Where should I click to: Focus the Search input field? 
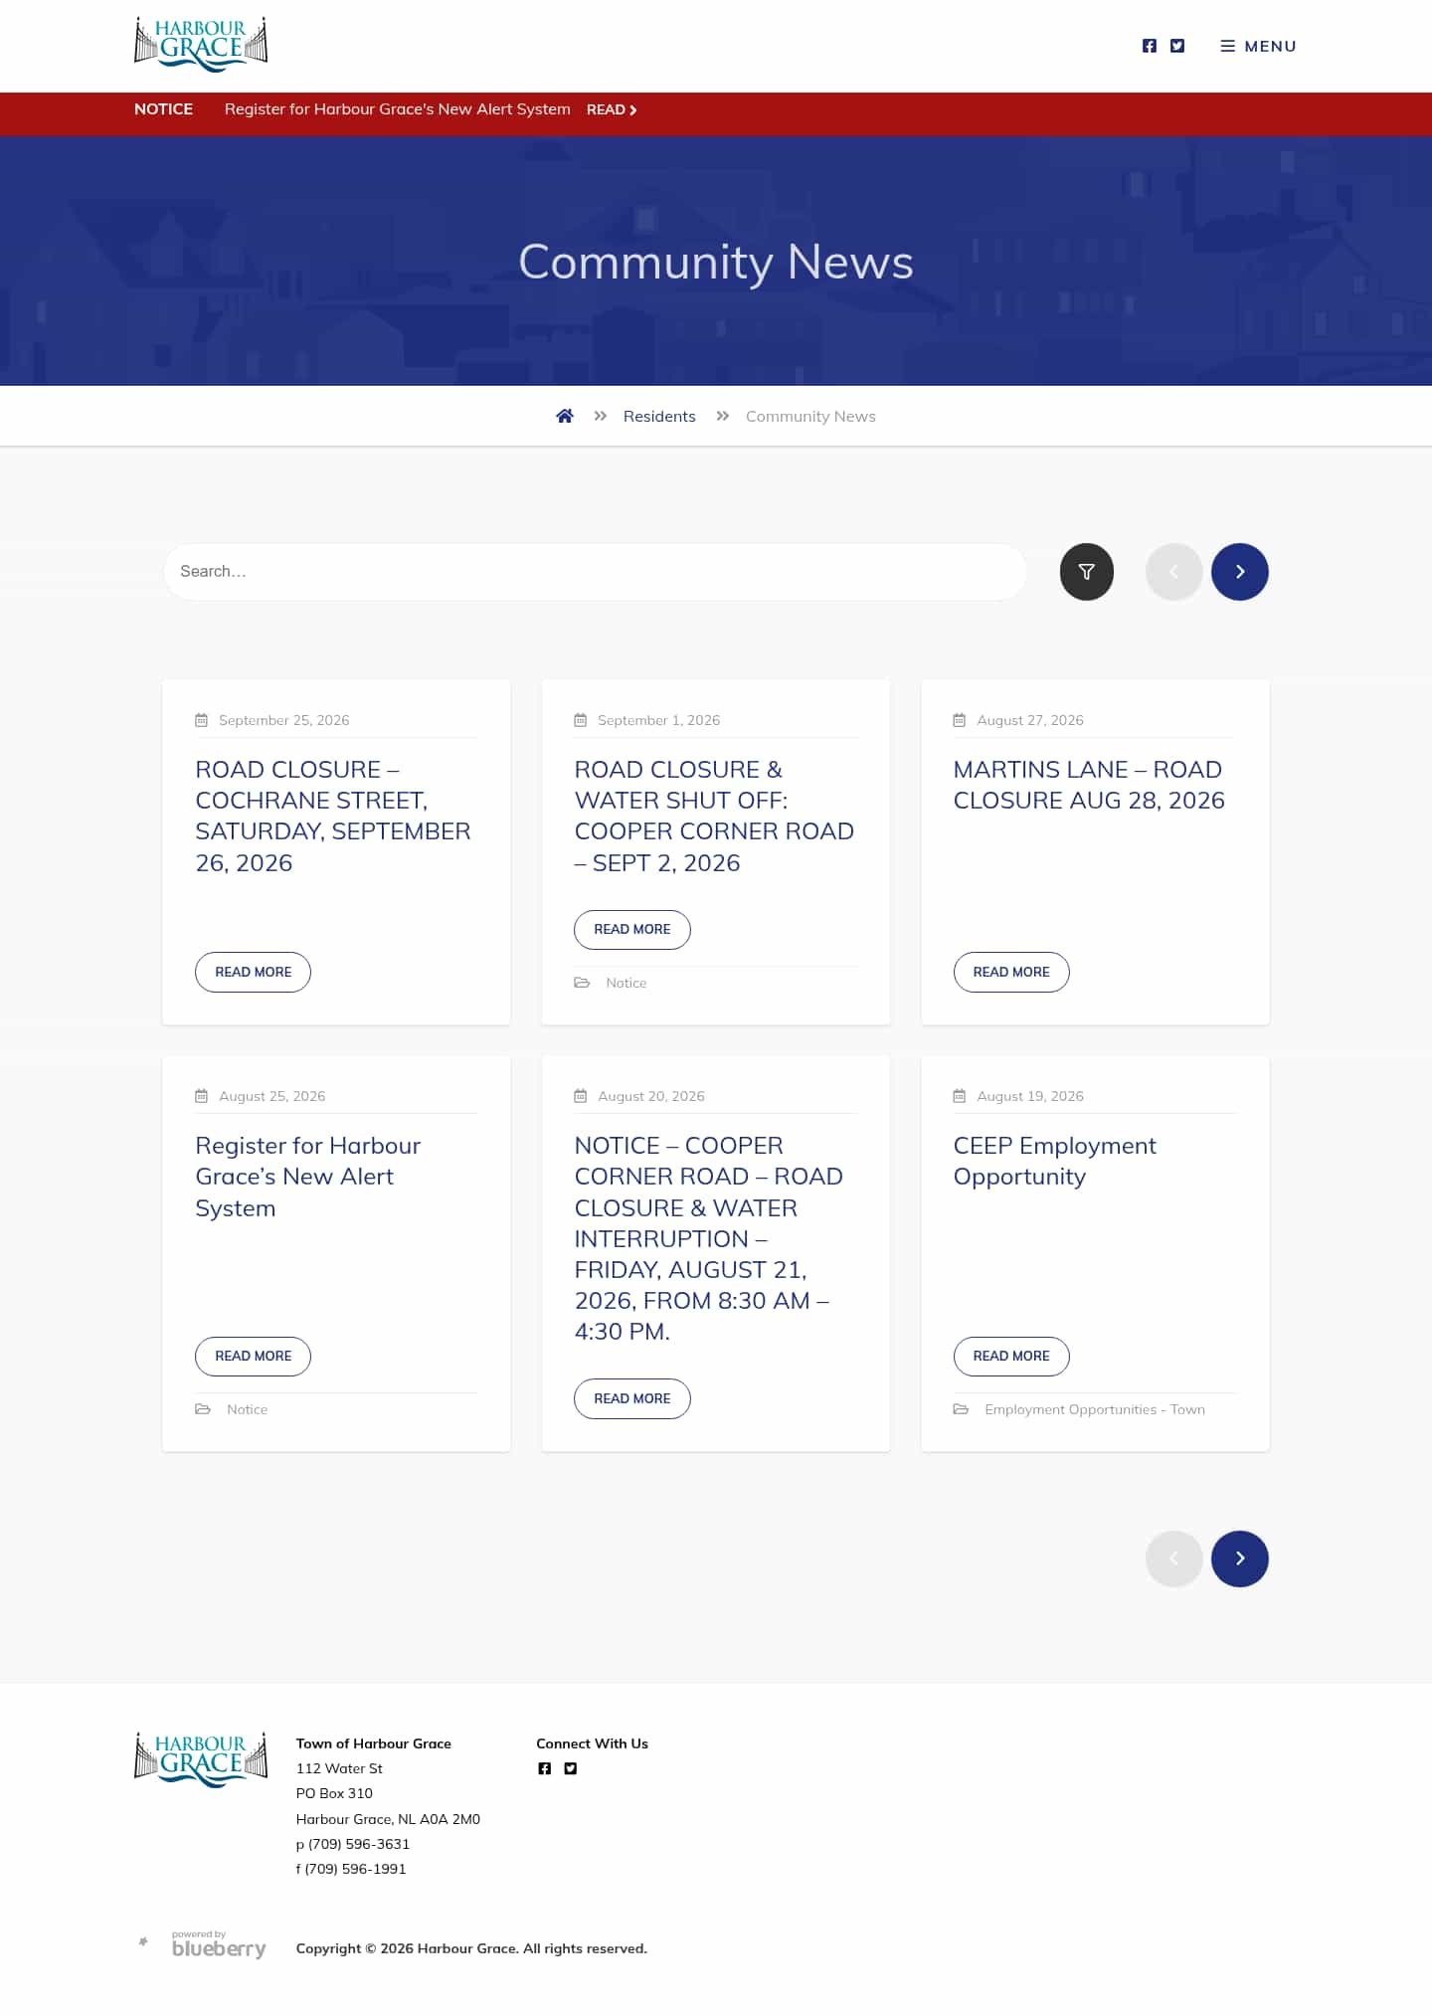(x=595, y=572)
